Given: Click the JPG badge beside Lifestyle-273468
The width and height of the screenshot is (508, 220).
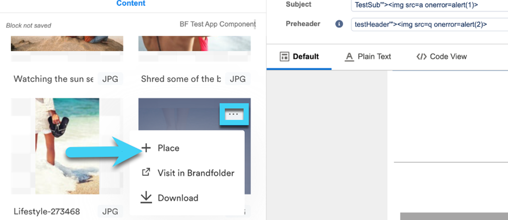Looking at the screenshot, I should 110,212.
